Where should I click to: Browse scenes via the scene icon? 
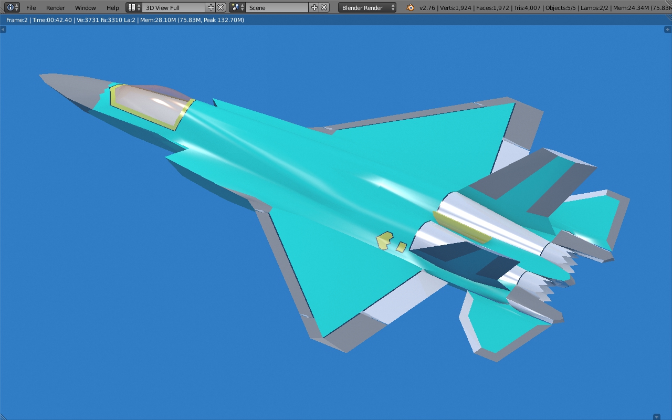click(x=237, y=7)
